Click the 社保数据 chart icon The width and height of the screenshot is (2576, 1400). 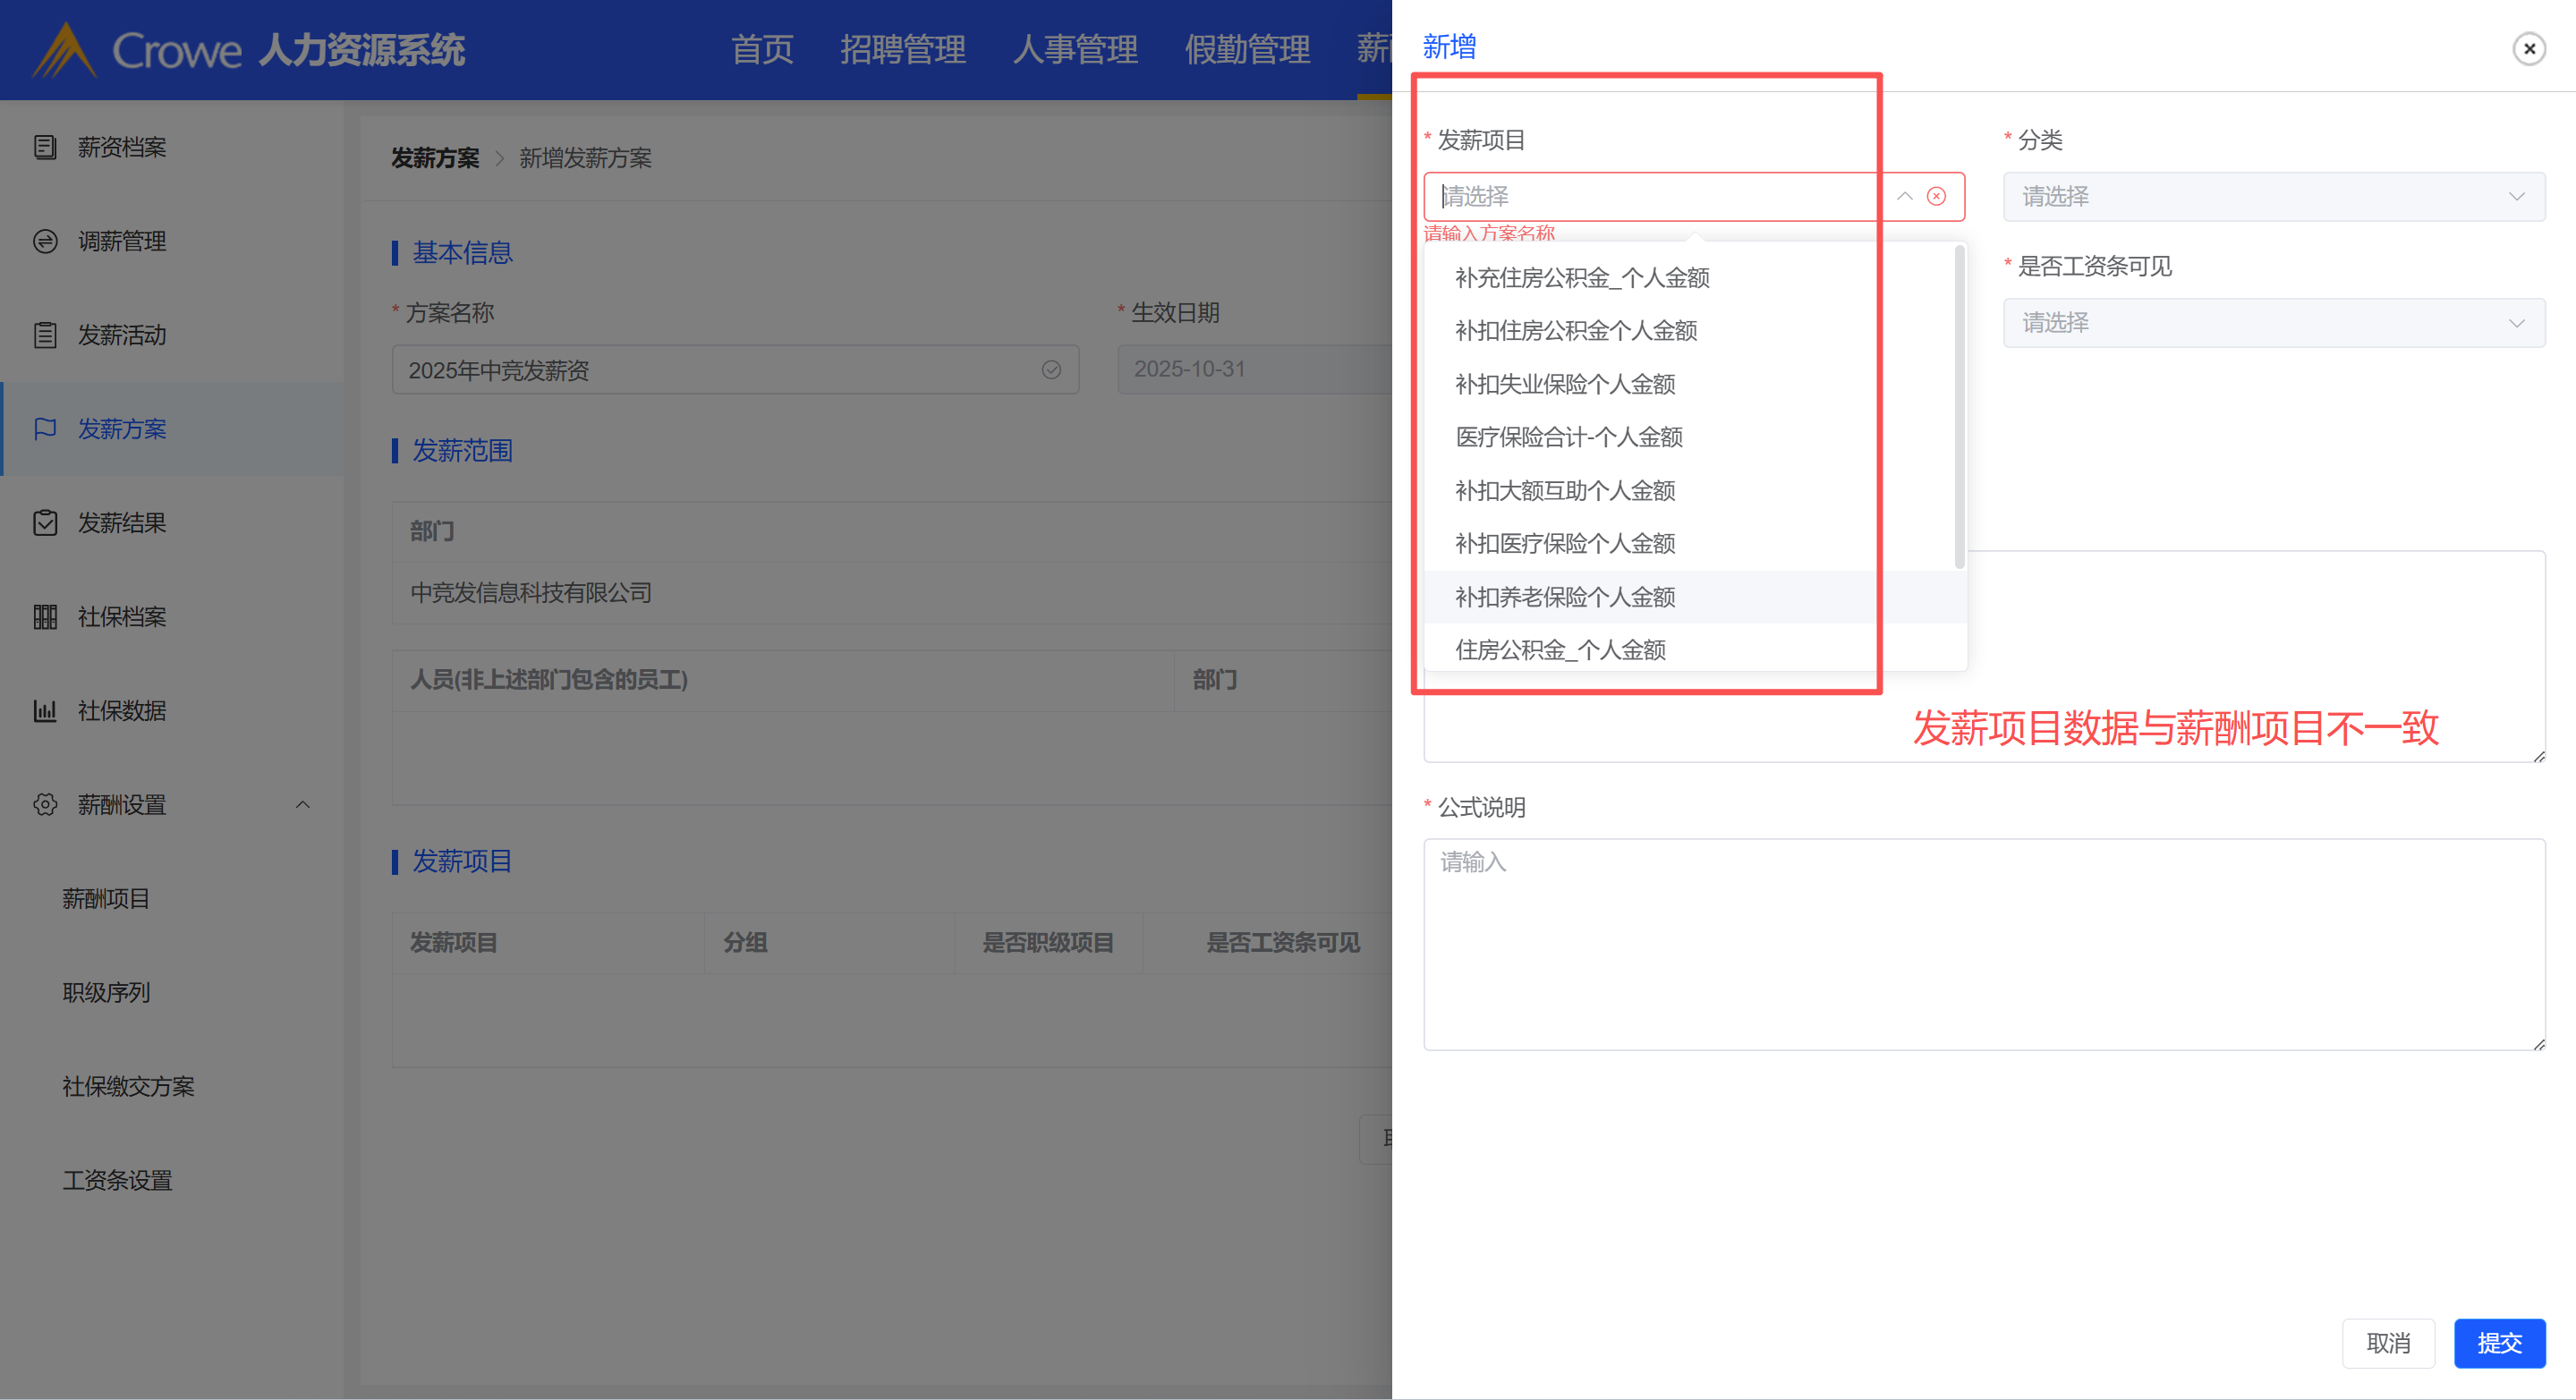pyautogui.click(x=45, y=711)
